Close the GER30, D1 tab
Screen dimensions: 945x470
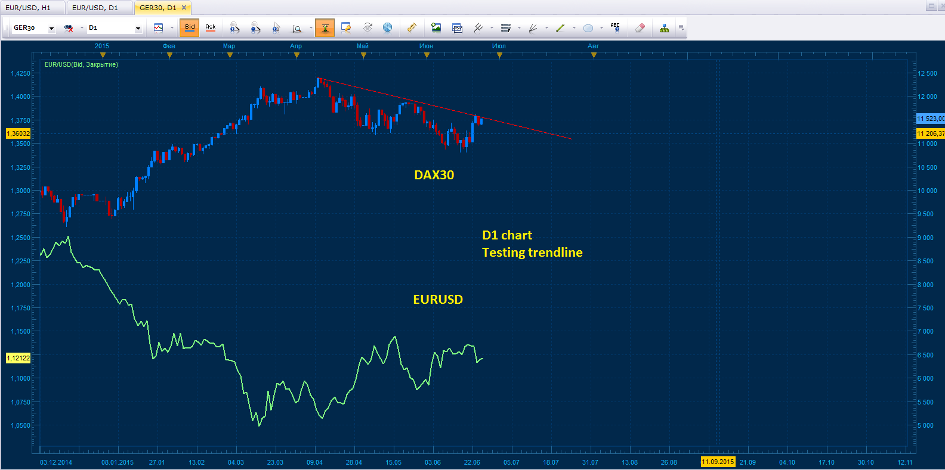pyautogui.click(x=184, y=8)
